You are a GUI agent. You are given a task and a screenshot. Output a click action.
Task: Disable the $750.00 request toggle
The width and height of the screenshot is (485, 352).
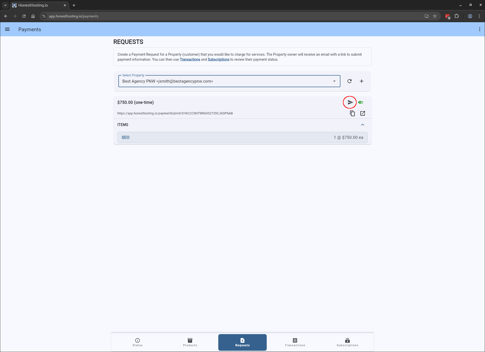pos(361,102)
